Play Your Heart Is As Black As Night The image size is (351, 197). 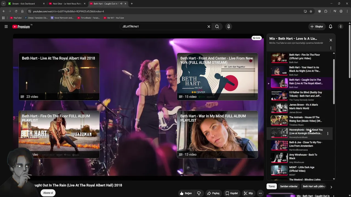pyautogui.click(x=299, y=71)
